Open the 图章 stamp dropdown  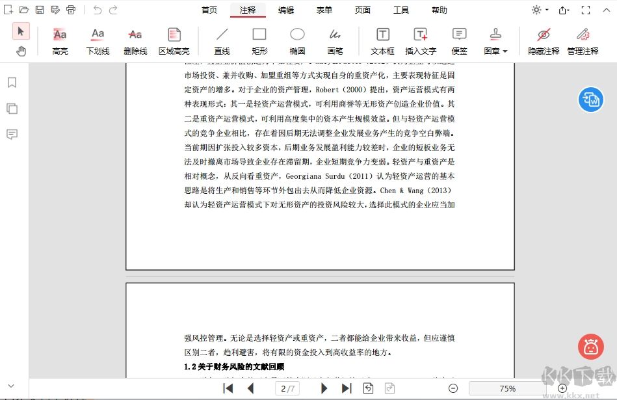(x=495, y=42)
